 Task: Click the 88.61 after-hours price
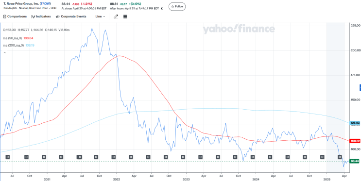pos(114,4)
